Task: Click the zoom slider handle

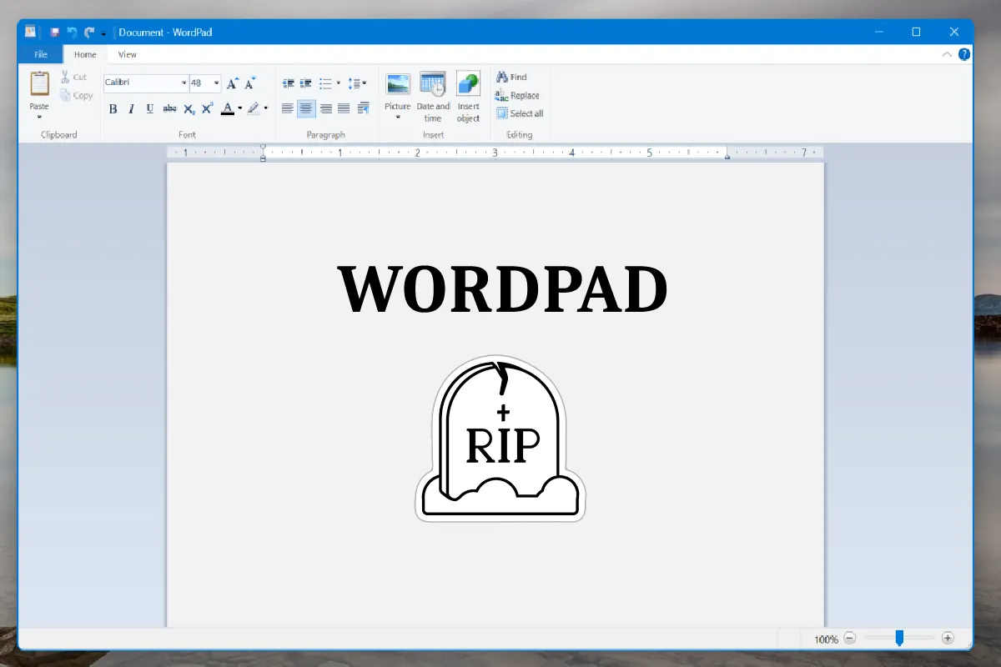Action: pyautogui.click(x=899, y=638)
